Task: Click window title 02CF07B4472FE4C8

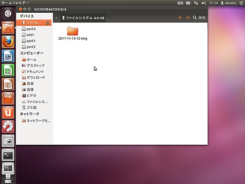Action: coord(50,9)
